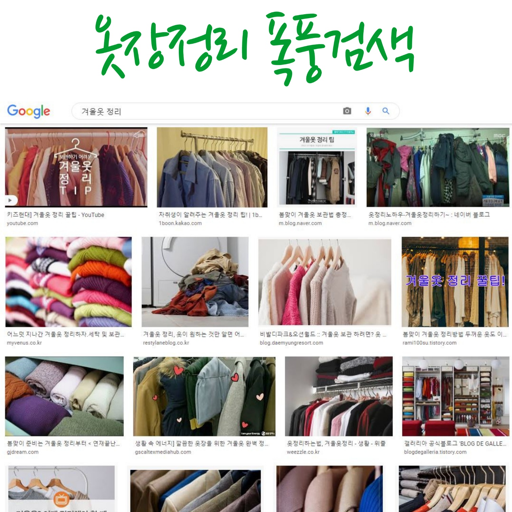
Task: Click the magnifying glass search icon
Action: click(386, 111)
